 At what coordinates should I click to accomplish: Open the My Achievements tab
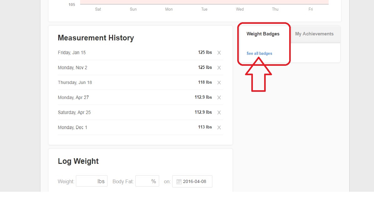314,34
